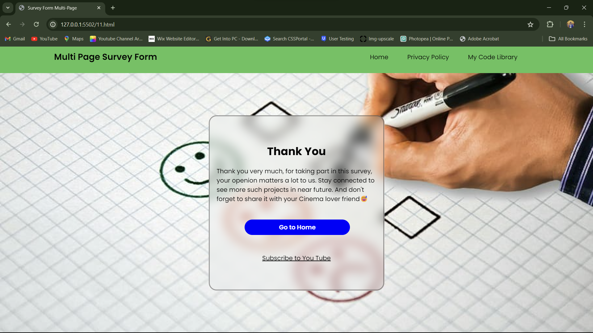The image size is (593, 333).
Task: Close the Survey Form Multi-Page tab
Action: point(99,8)
